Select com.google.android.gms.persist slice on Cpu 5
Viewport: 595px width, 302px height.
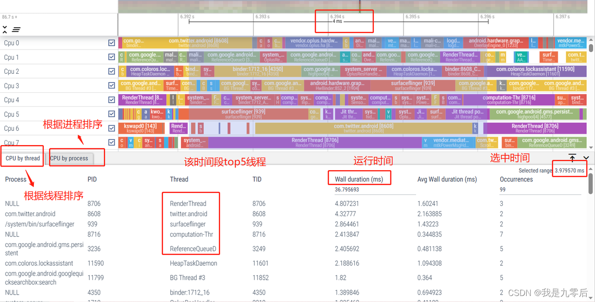point(535,114)
